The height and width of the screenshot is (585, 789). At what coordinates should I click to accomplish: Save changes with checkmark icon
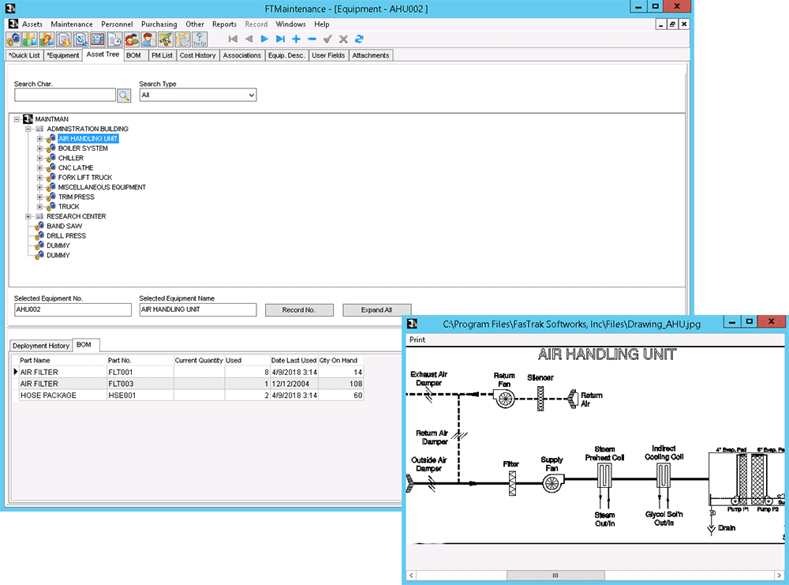[x=327, y=39]
